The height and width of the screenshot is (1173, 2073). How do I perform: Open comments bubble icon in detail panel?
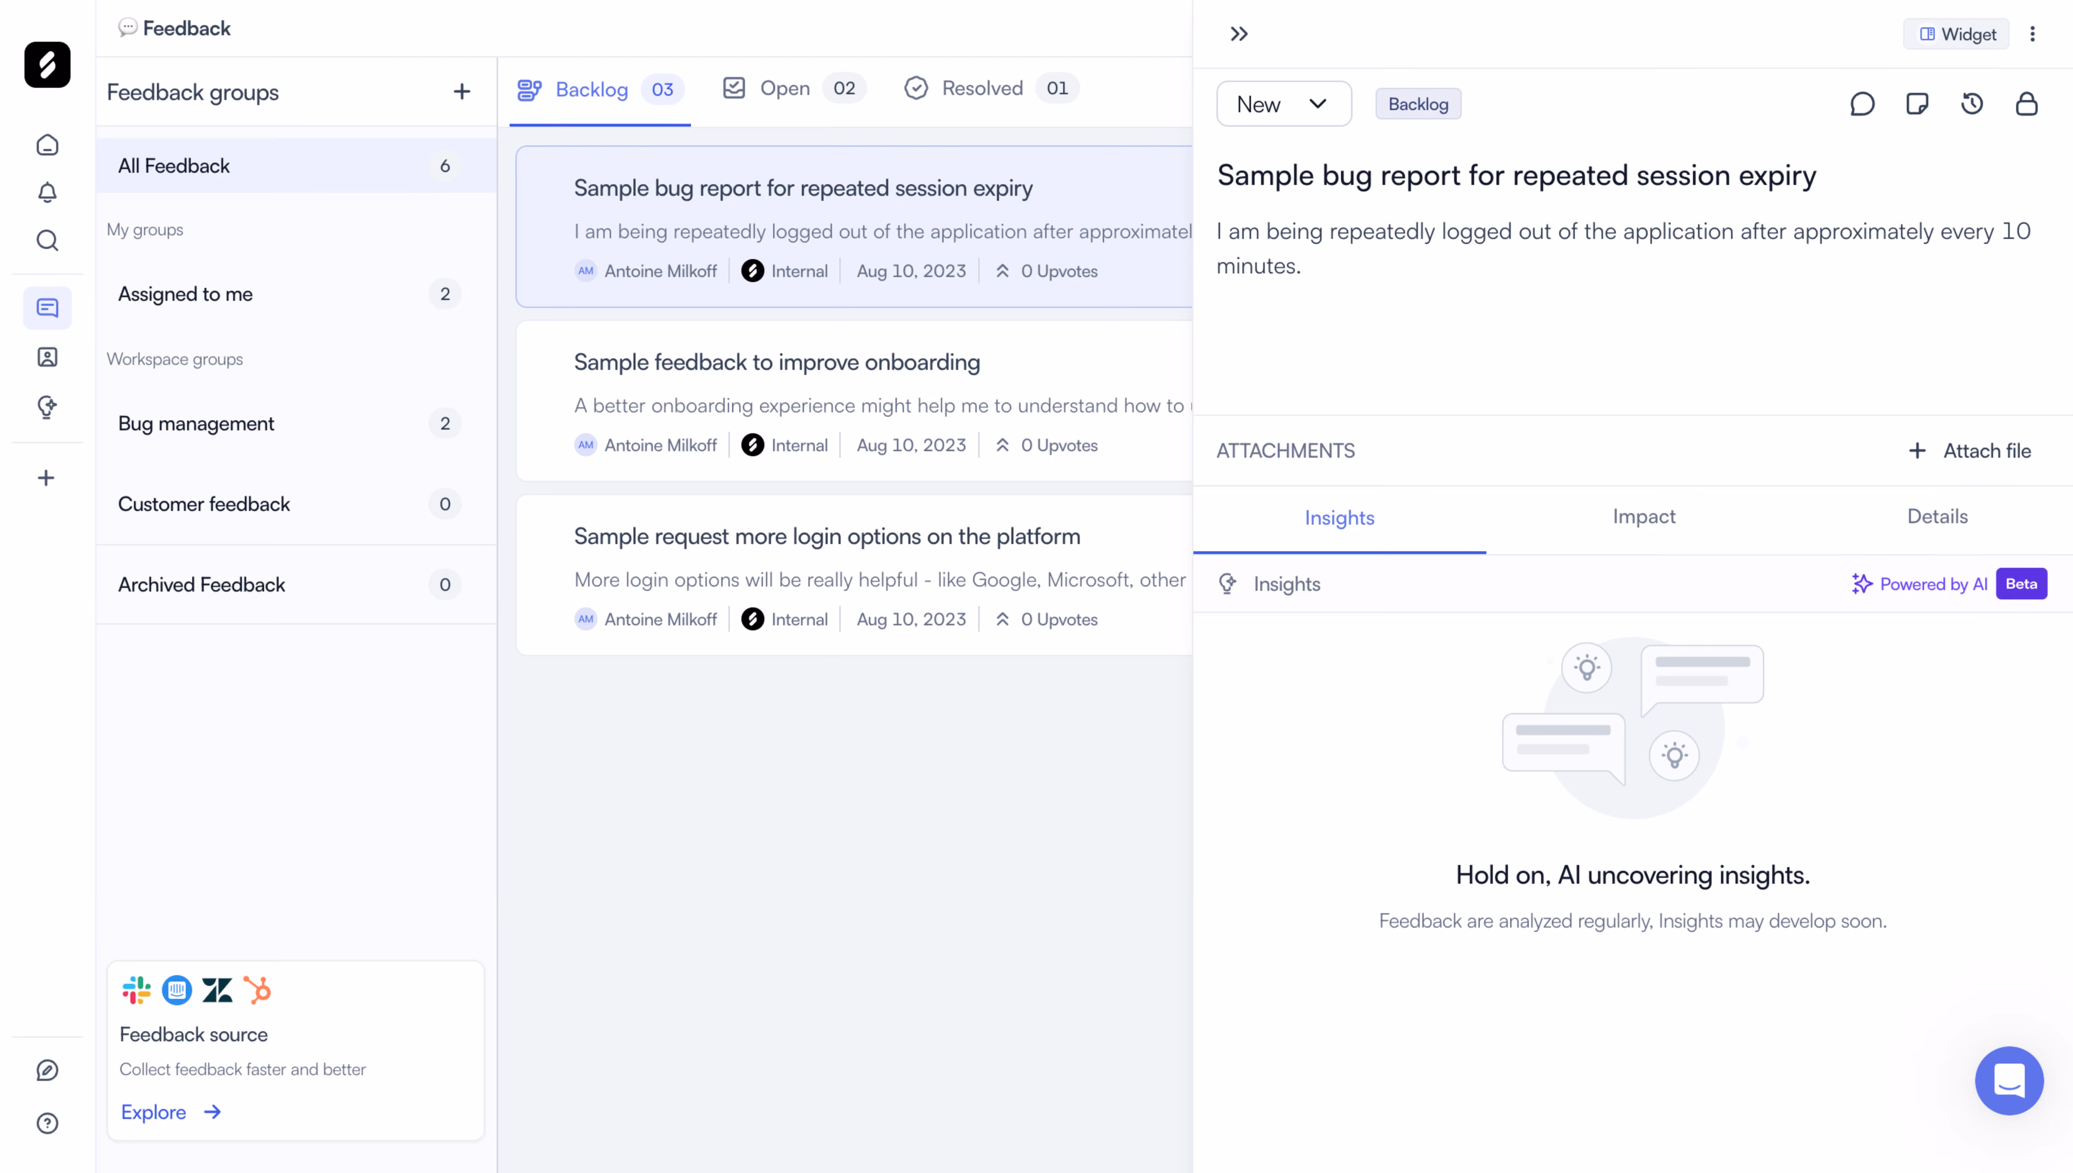point(1862,104)
